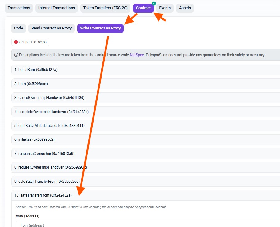The image size is (280, 227).
Task: Select Write Contract as Proxy button
Action: pos(100,28)
